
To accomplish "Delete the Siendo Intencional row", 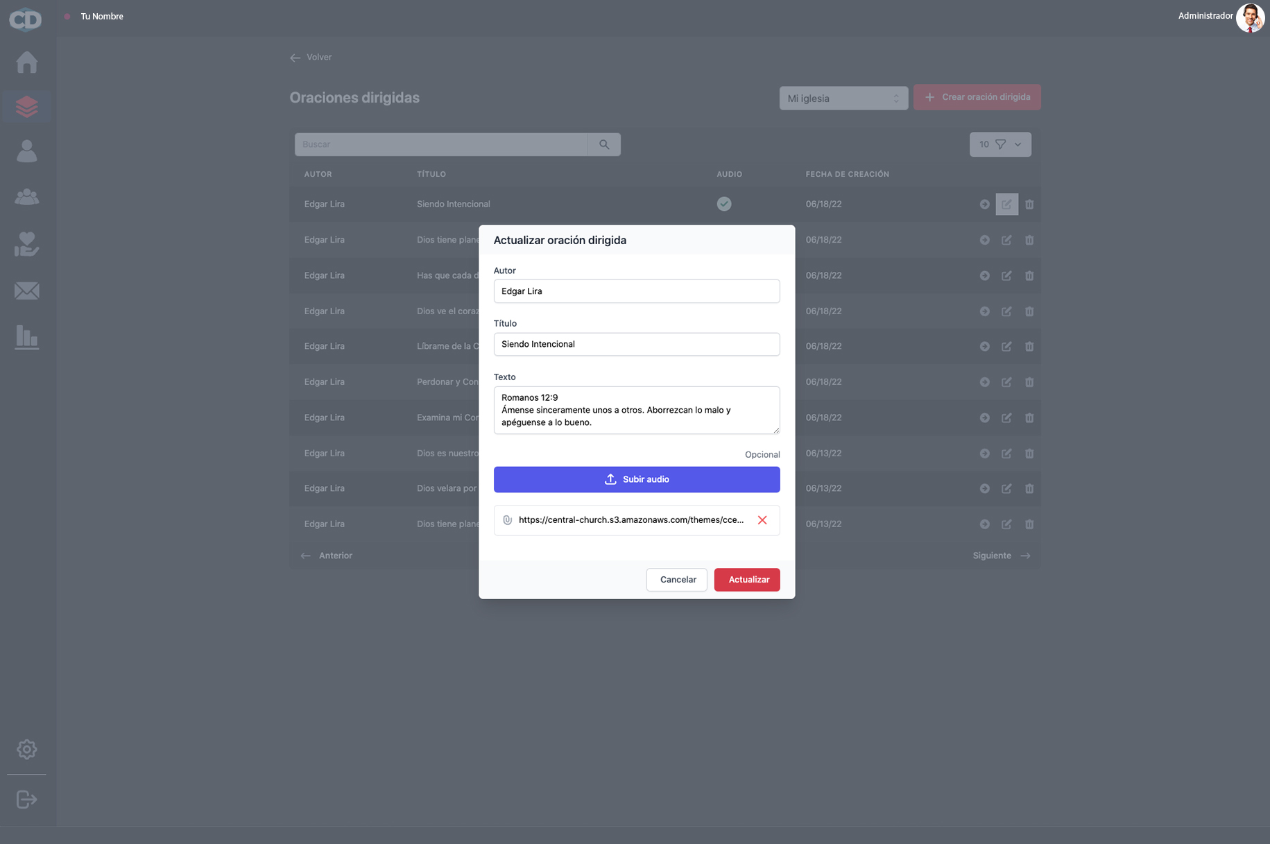I will coord(1029,205).
